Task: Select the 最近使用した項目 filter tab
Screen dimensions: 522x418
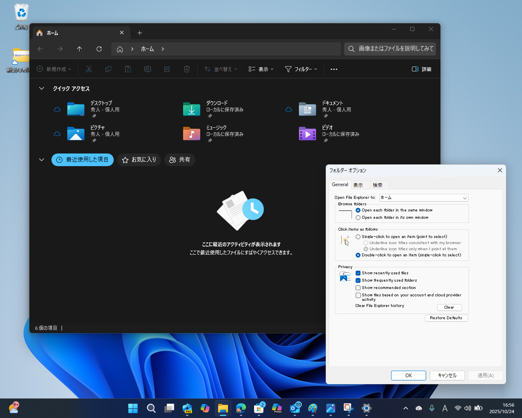Action: pyautogui.click(x=82, y=160)
